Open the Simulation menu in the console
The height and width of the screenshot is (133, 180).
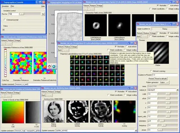pos(5,6)
